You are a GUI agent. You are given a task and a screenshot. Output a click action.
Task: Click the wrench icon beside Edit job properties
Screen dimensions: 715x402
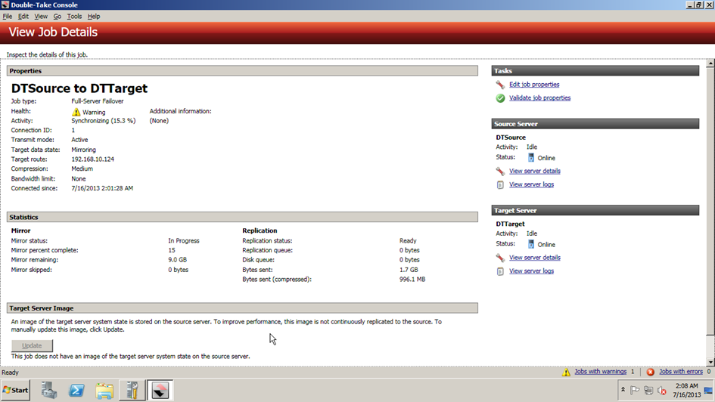(500, 85)
